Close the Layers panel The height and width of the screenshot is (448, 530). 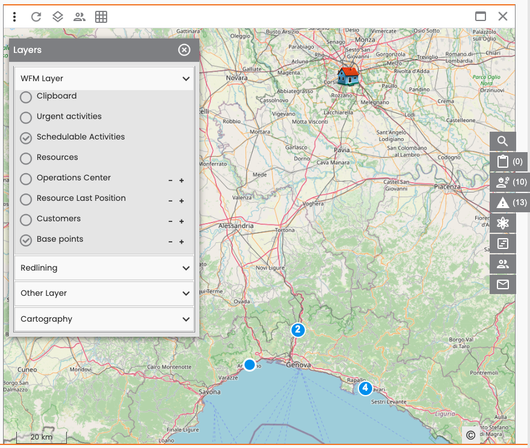click(x=184, y=50)
